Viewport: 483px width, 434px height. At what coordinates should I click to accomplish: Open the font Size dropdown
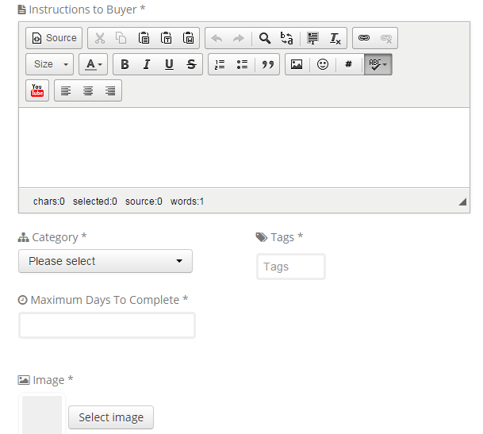point(49,64)
